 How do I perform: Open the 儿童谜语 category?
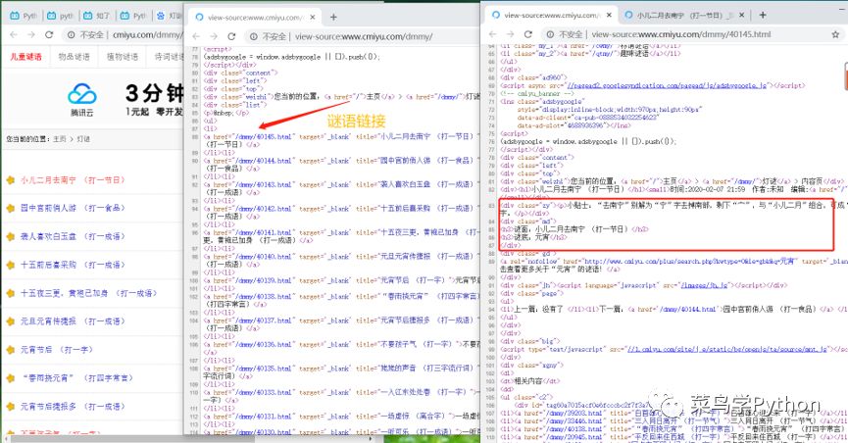click(25, 57)
